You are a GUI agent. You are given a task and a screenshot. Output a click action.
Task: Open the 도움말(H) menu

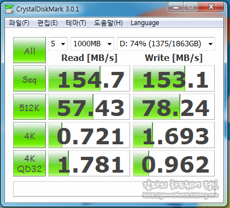pyautogui.click(x=108, y=23)
